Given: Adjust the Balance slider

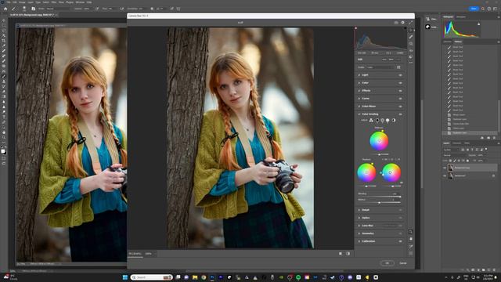Looking at the screenshot, I should click(x=379, y=202).
